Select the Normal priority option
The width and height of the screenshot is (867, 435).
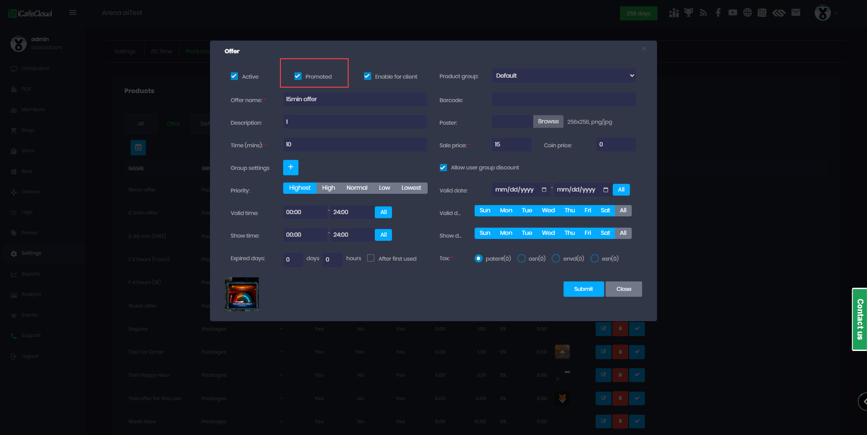coord(357,188)
